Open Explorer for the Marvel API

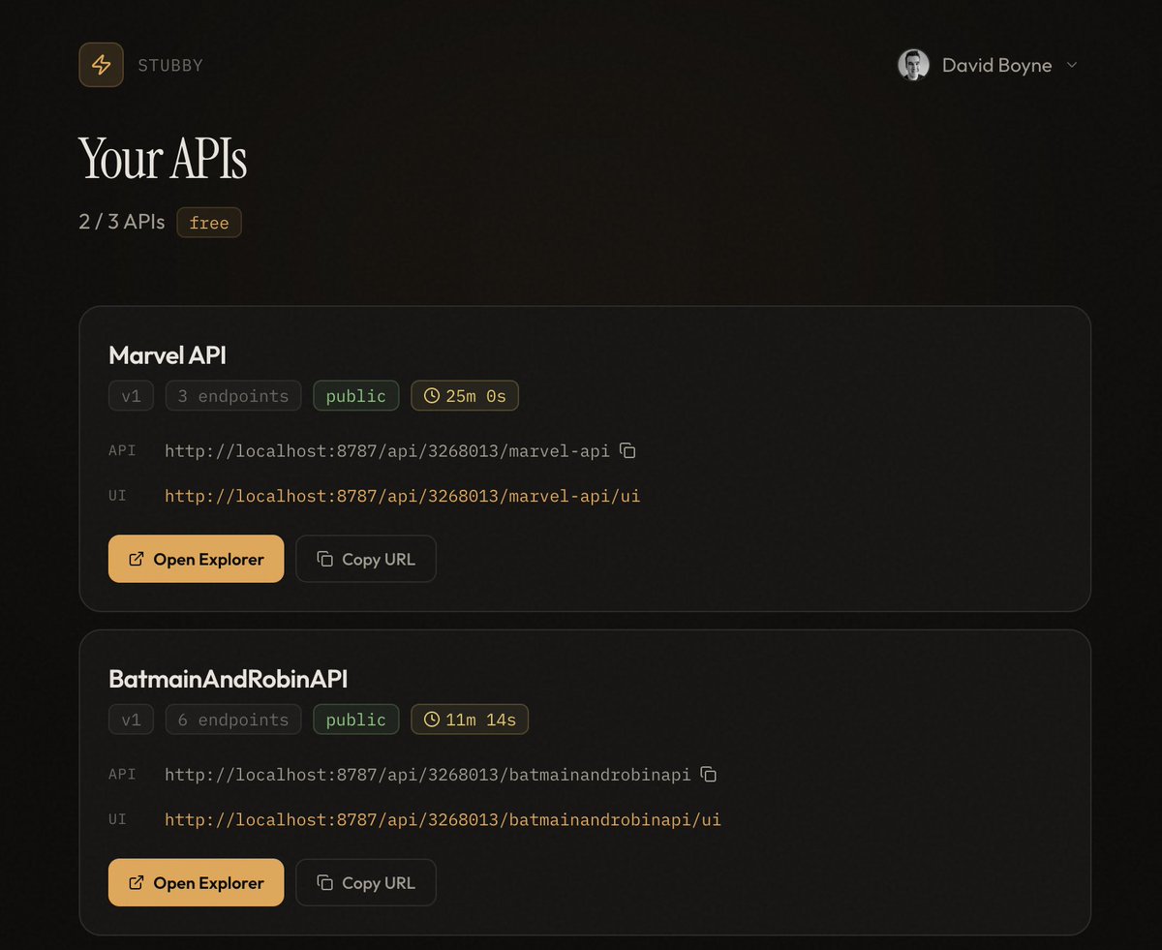196,559
